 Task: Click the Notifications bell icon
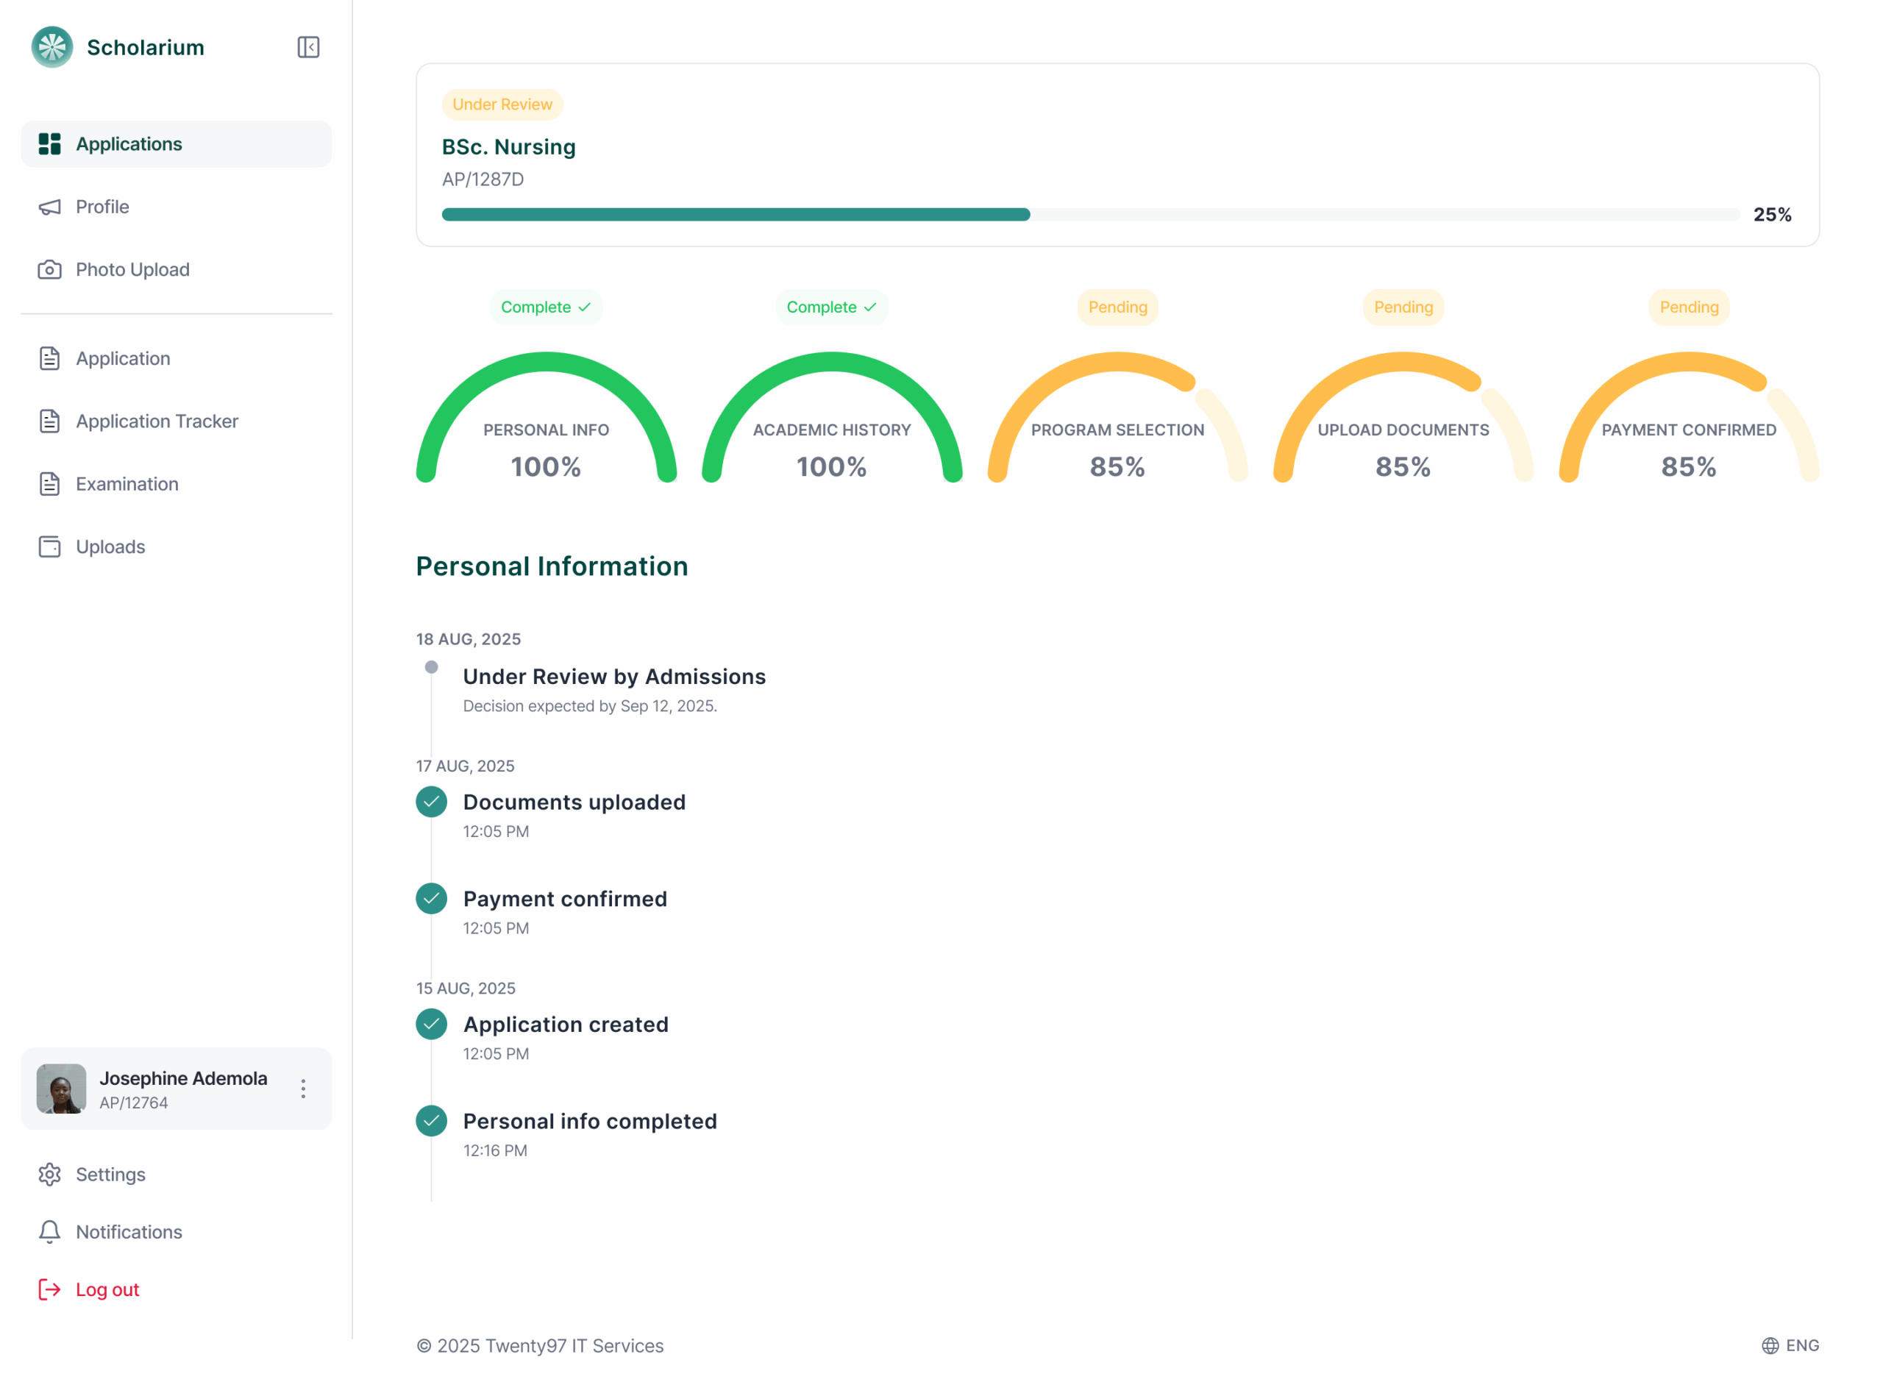49,1231
